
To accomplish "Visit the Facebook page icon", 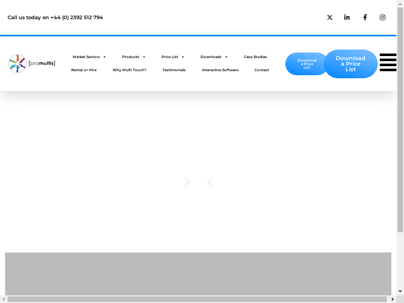I will 365,17.
